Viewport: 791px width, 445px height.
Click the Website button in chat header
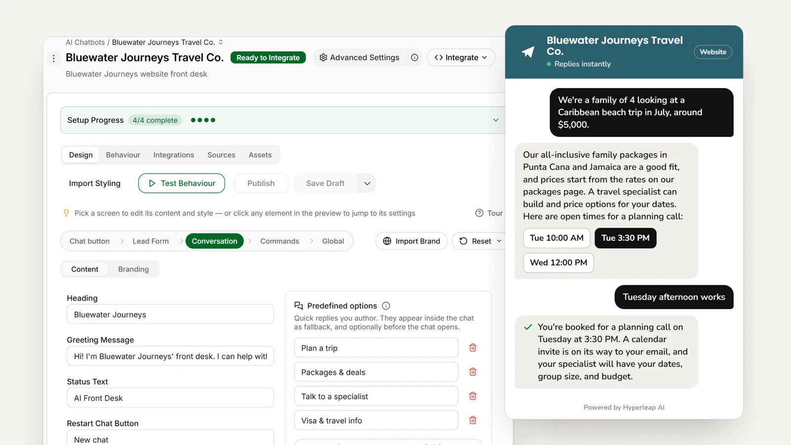tap(713, 52)
